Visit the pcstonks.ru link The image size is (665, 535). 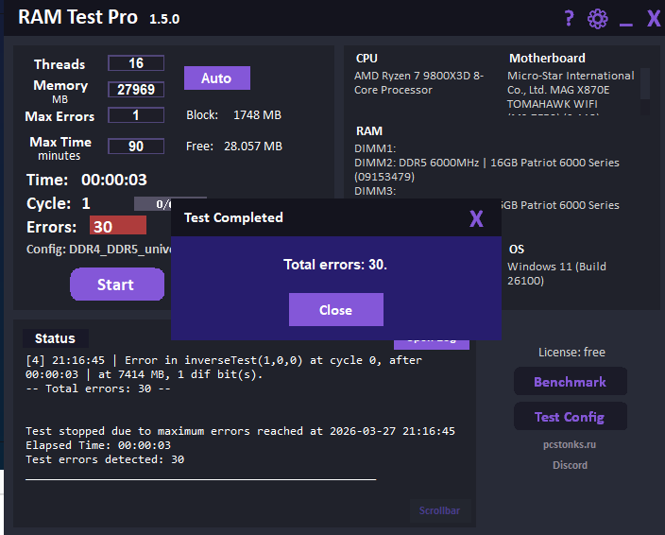(570, 444)
